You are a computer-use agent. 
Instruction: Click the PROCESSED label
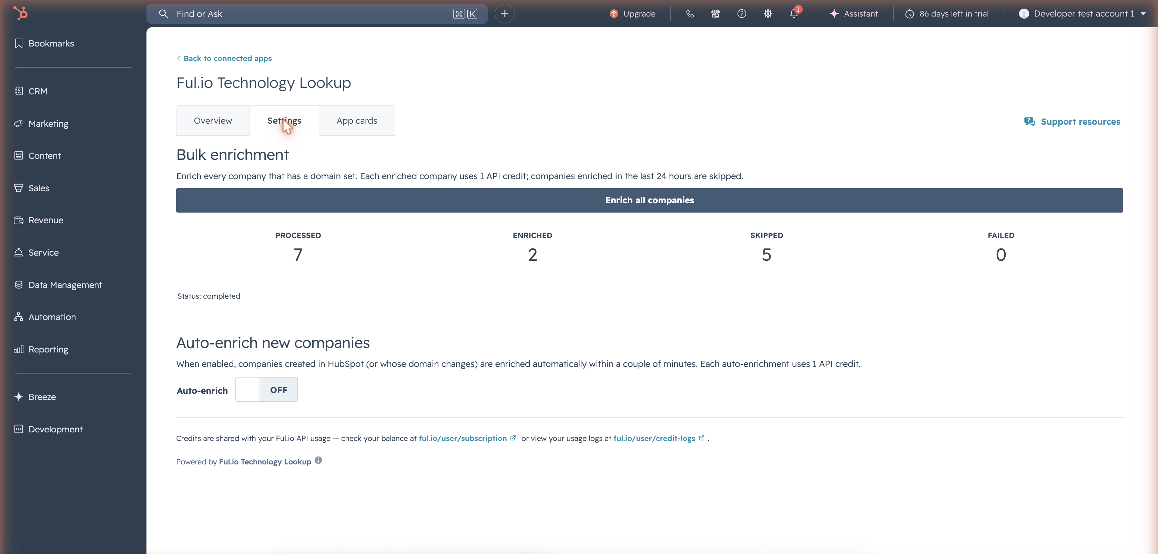tap(298, 235)
